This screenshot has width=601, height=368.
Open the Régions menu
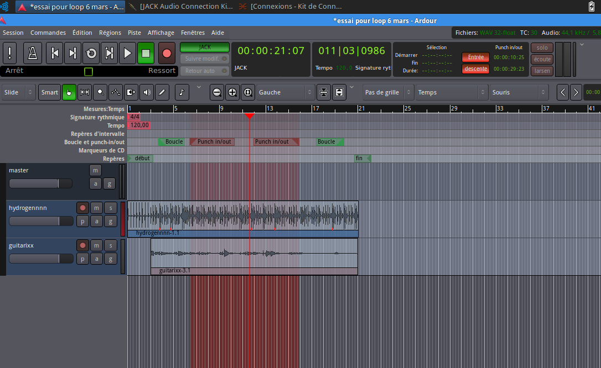click(x=110, y=33)
